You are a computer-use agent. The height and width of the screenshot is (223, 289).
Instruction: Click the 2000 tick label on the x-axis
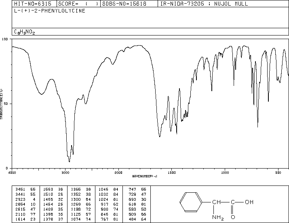[x=118, y=173]
